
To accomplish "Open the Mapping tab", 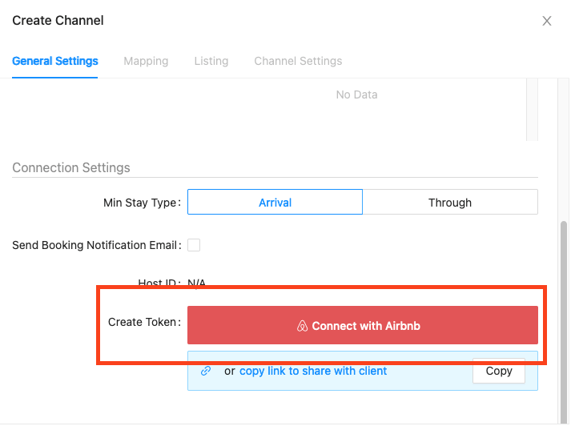I will pos(146,61).
